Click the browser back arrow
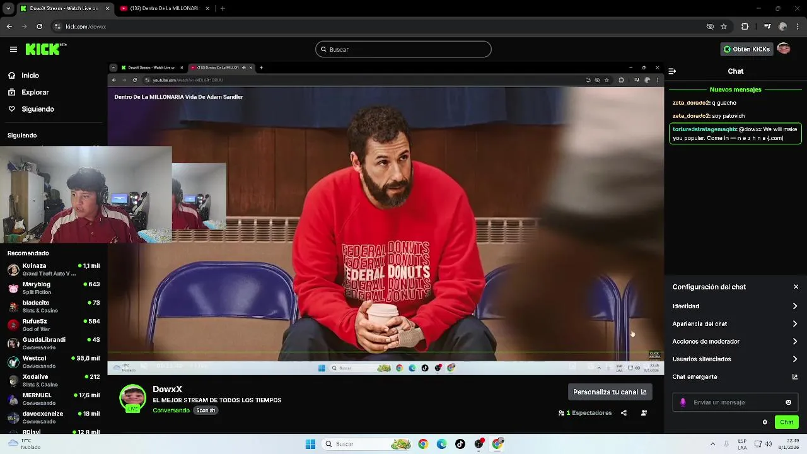807x454 pixels. (x=9, y=26)
